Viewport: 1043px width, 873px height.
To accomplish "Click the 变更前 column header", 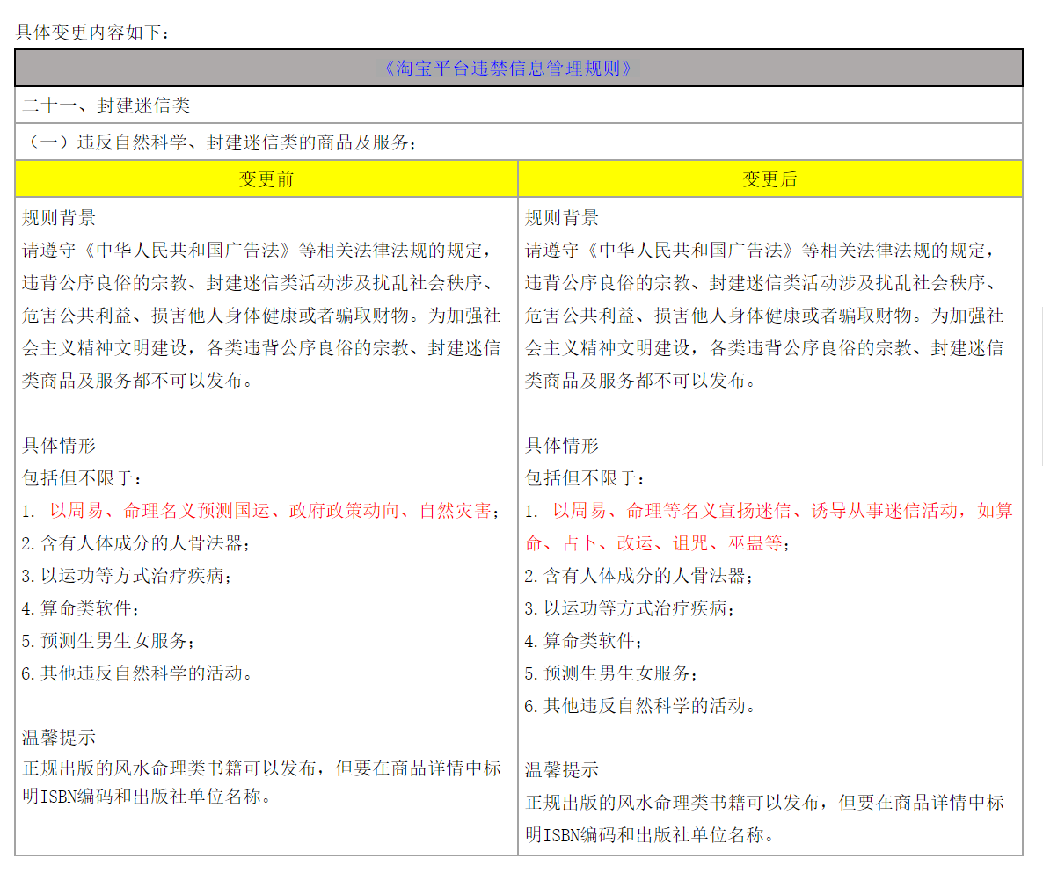I will pos(266,178).
